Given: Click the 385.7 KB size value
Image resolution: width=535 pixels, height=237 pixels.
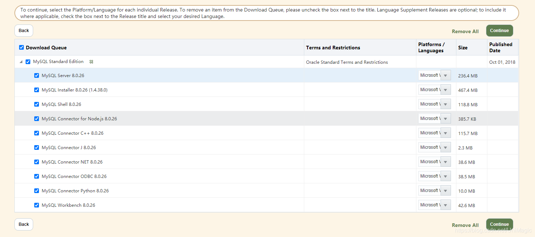Looking at the screenshot, I should pos(468,119).
